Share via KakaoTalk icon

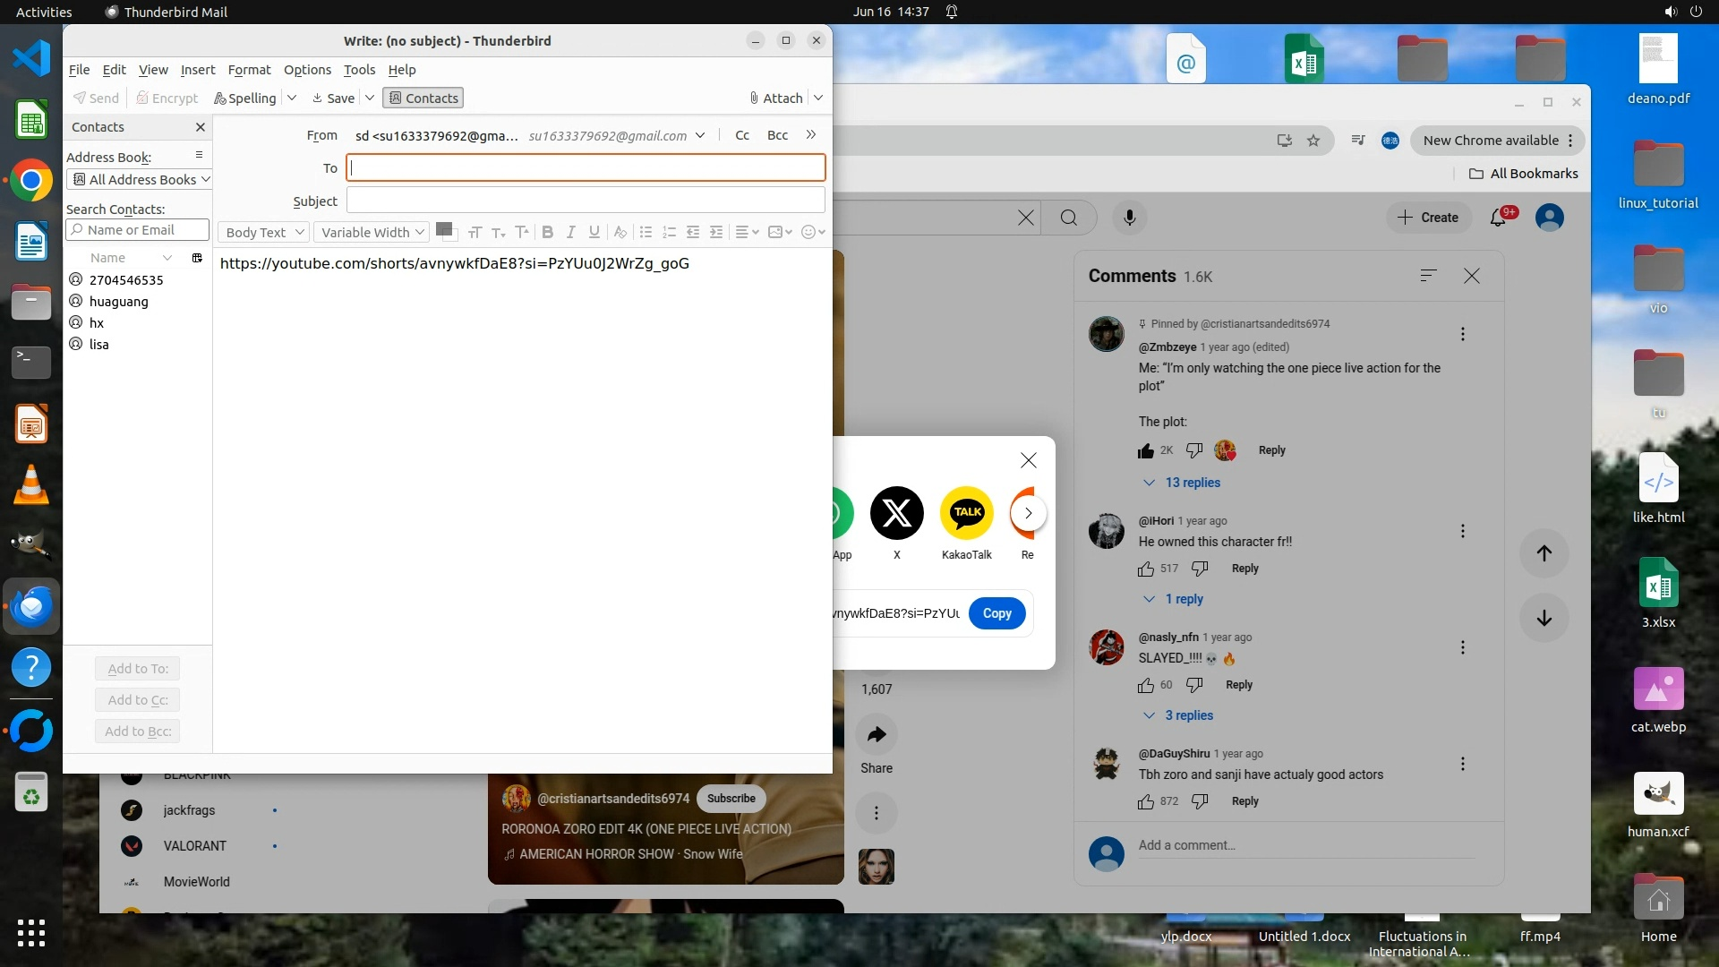967,513
